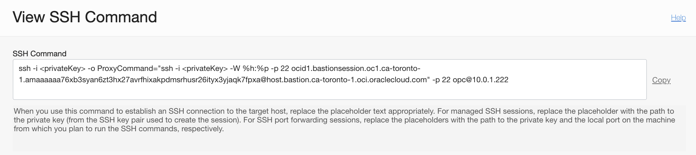696x155 pixels.
Task: Click the SSH Command field label
Action: point(40,54)
